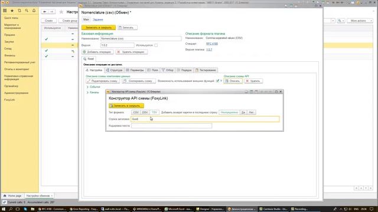Viewport: 378px width, 212px height.
Task: Open Home page tab
Action: pos(12,196)
